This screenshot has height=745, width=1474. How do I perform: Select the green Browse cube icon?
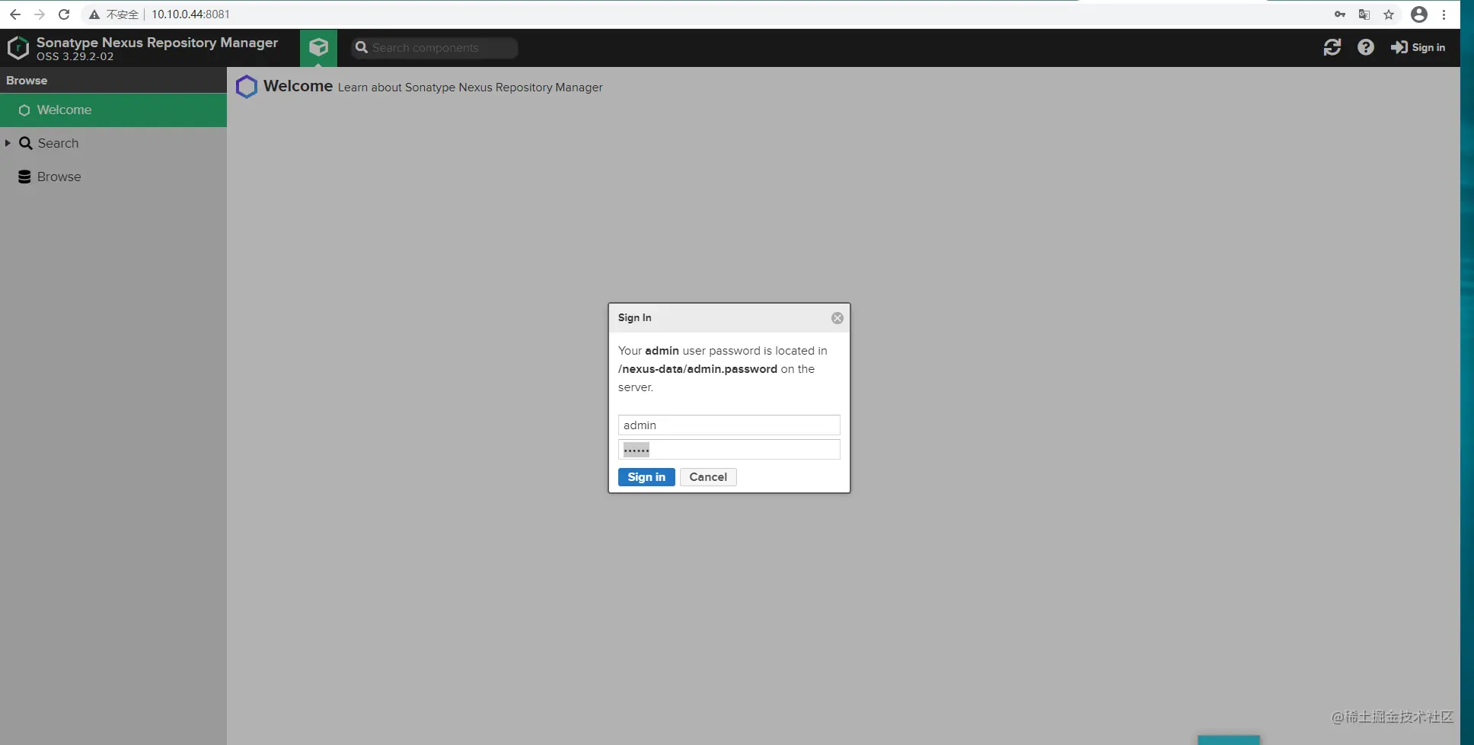point(318,48)
